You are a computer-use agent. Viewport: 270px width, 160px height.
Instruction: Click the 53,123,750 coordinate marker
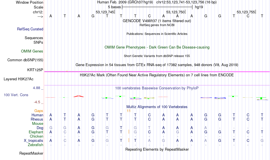175,12
